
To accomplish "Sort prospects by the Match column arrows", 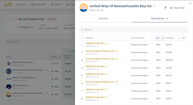I will 60,57.
